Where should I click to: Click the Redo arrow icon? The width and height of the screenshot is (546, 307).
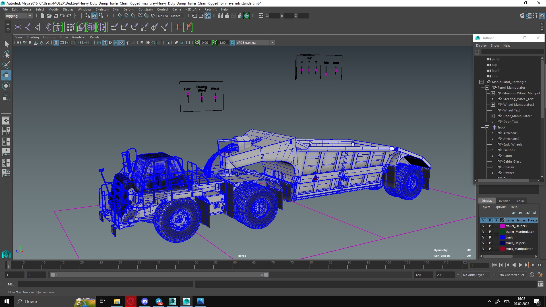[69, 16]
